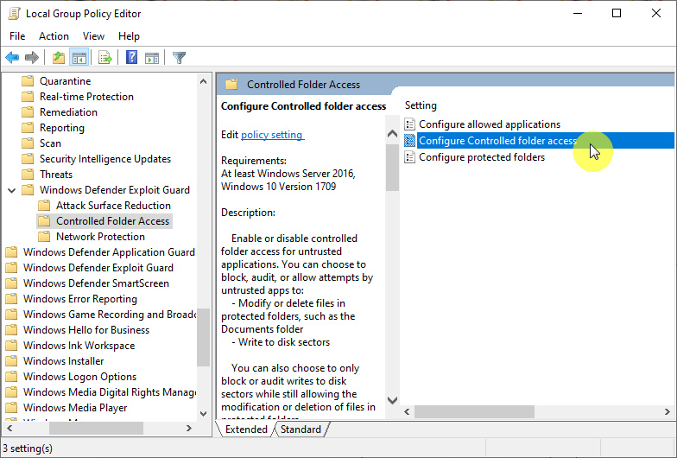The height and width of the screenshot is (458, 677).
Task: Switch to the Extended tab
Action: tap(246, 429)
